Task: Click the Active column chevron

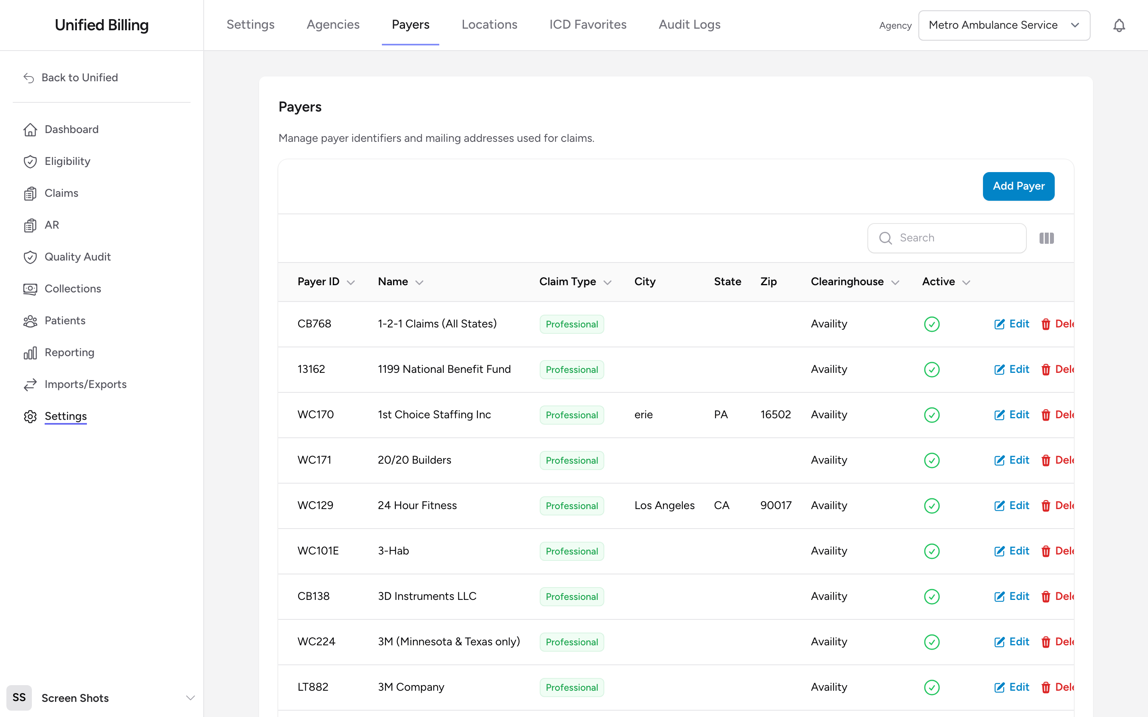Action: click(x=966, y=283)
